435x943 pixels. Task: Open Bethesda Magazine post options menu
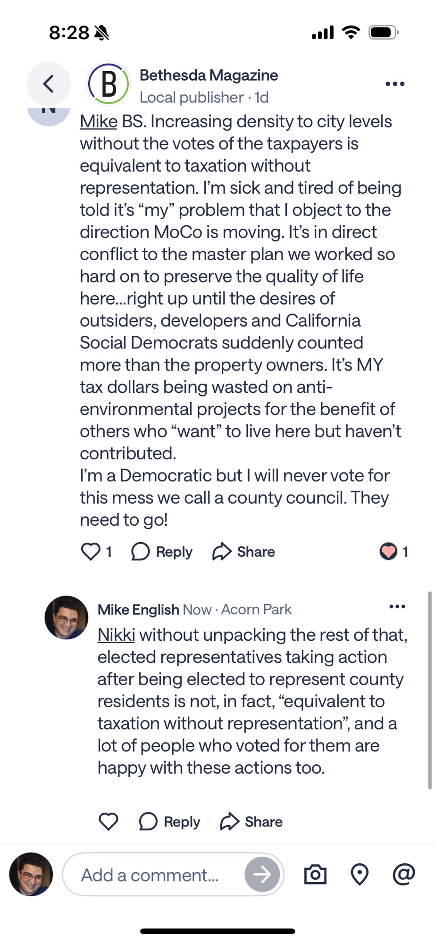tap(395, 84)
